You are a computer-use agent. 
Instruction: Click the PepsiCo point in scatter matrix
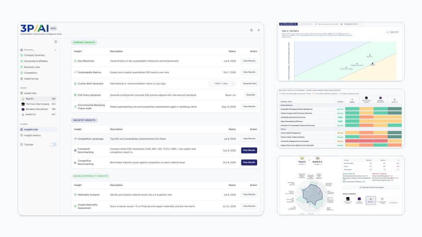[x=372, y=63]
